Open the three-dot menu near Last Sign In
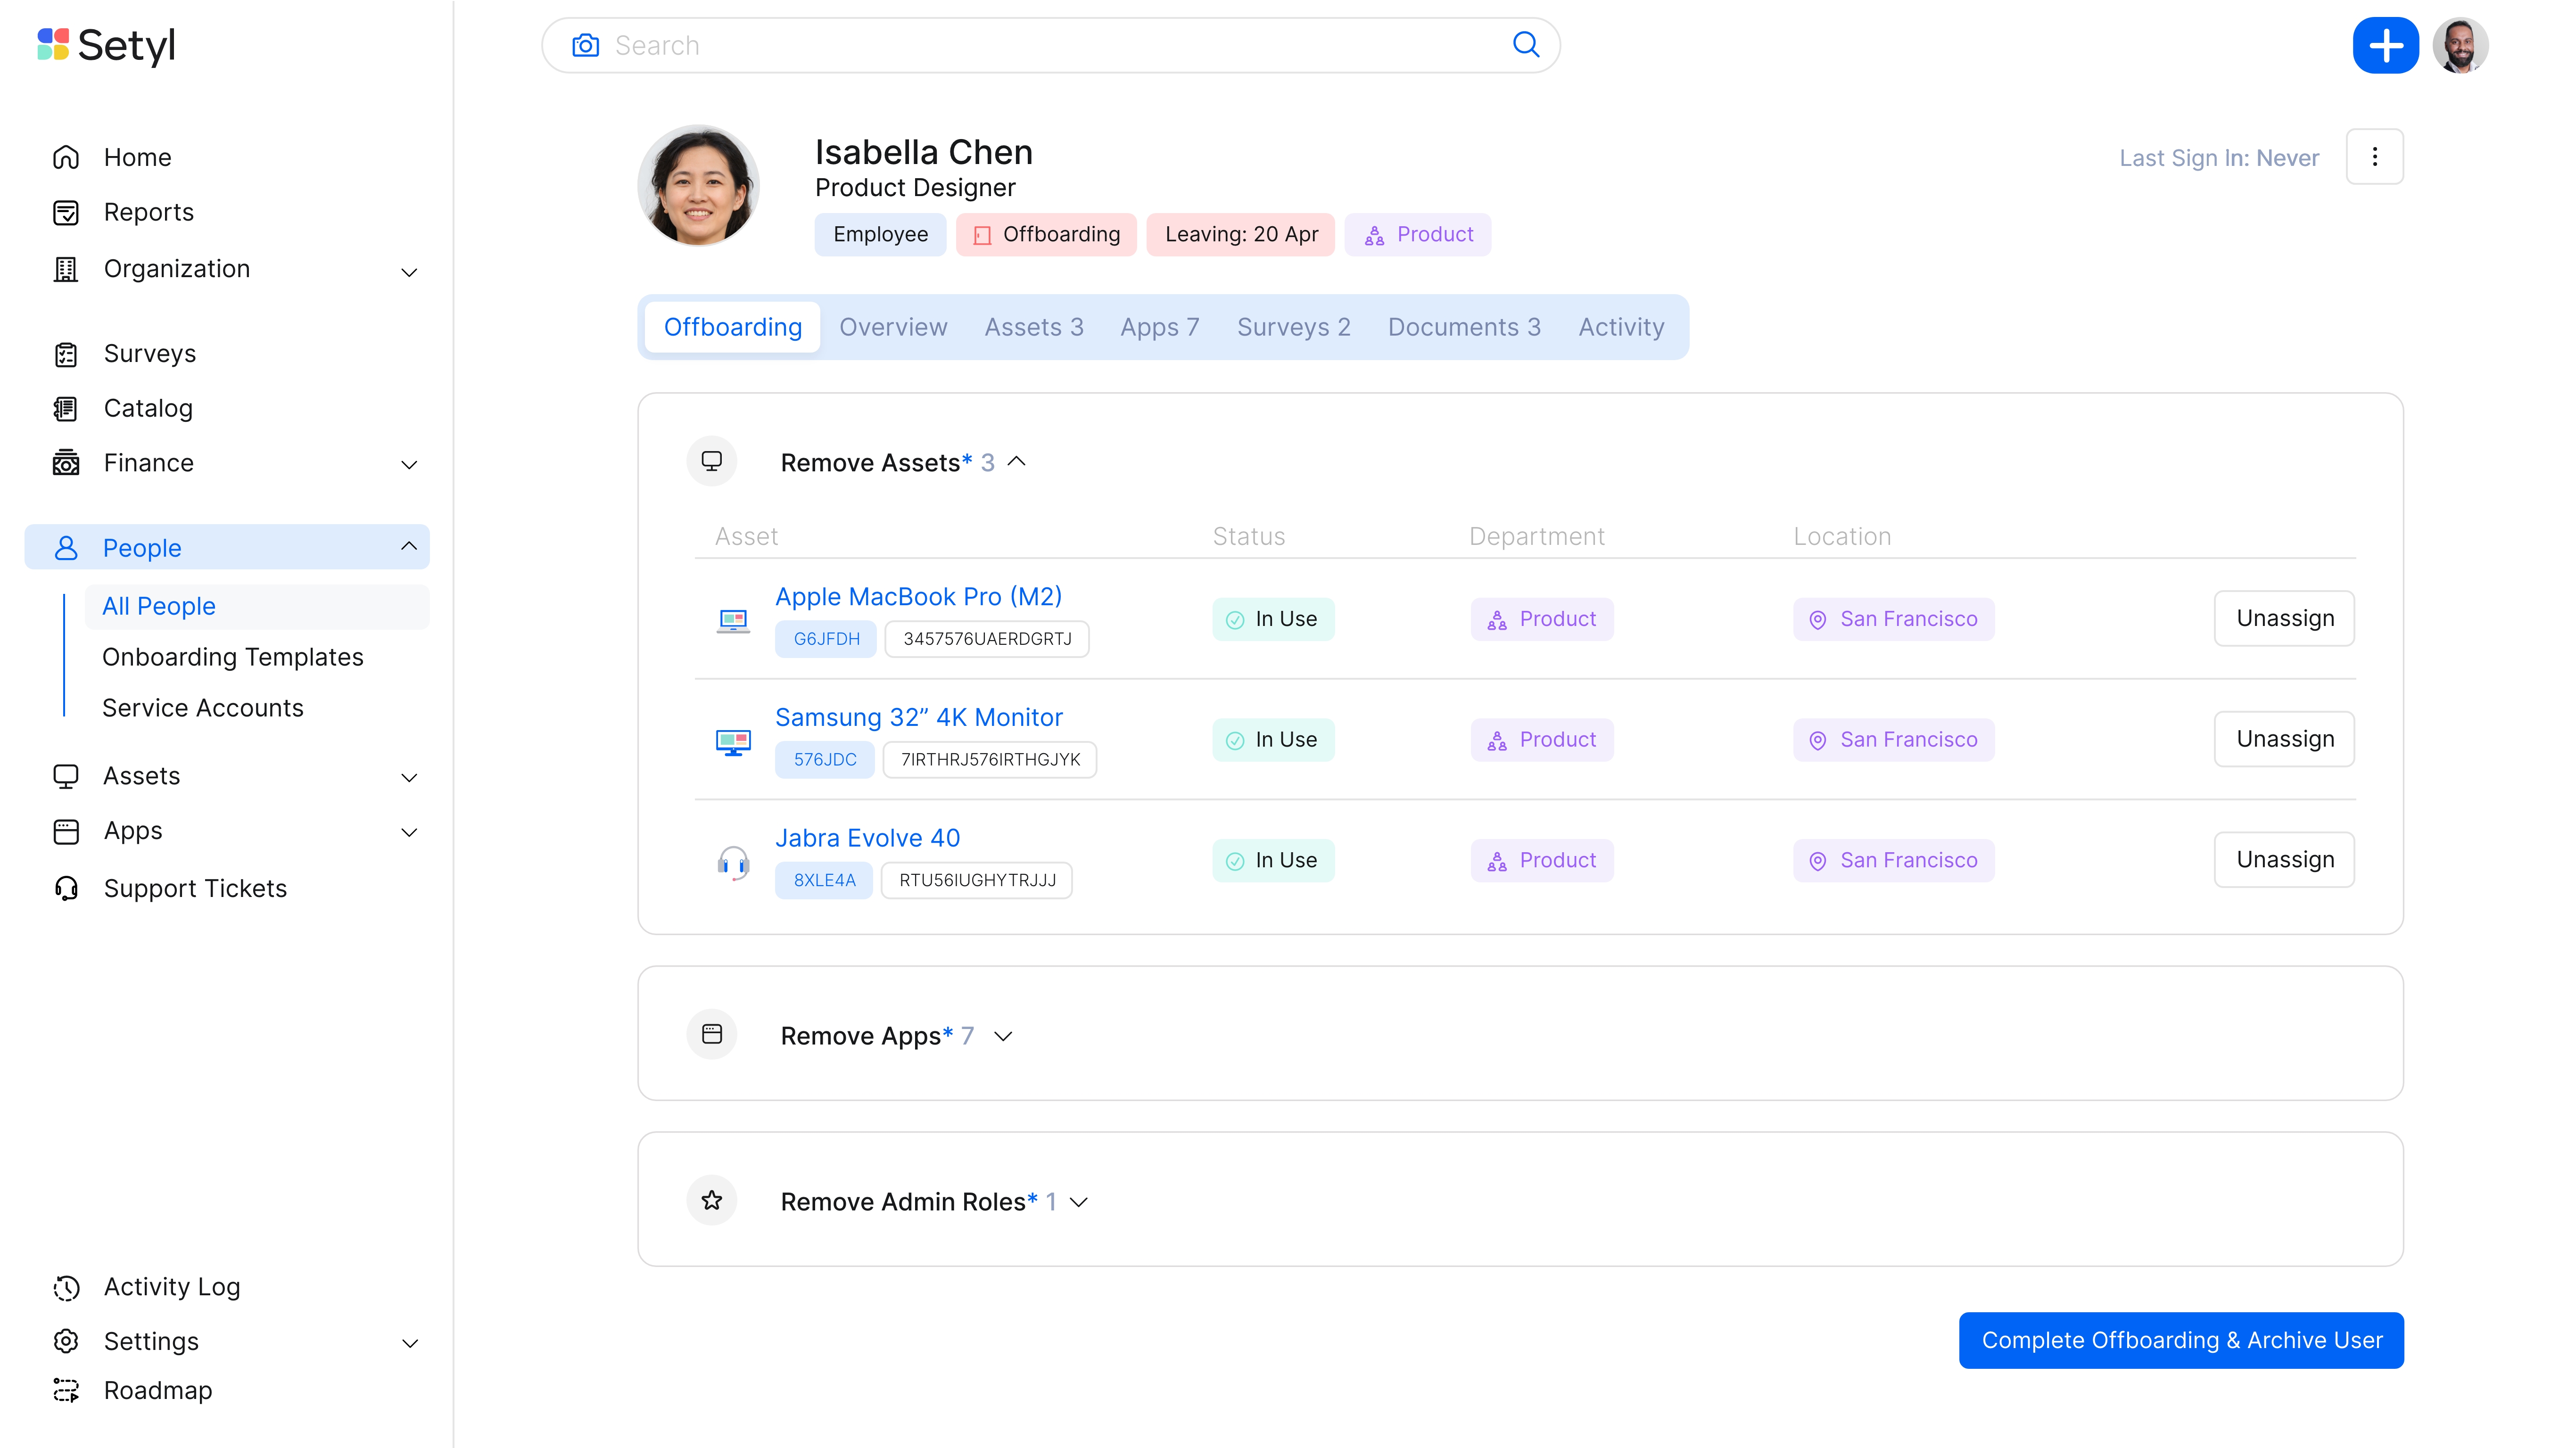This screenshot has height=1448, width=2576. [2375, 156]
